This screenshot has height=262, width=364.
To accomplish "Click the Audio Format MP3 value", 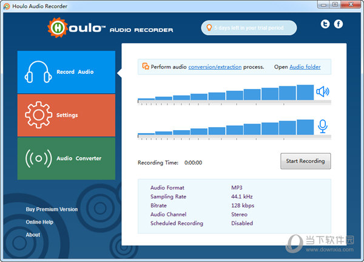I will tap(237, 188).
